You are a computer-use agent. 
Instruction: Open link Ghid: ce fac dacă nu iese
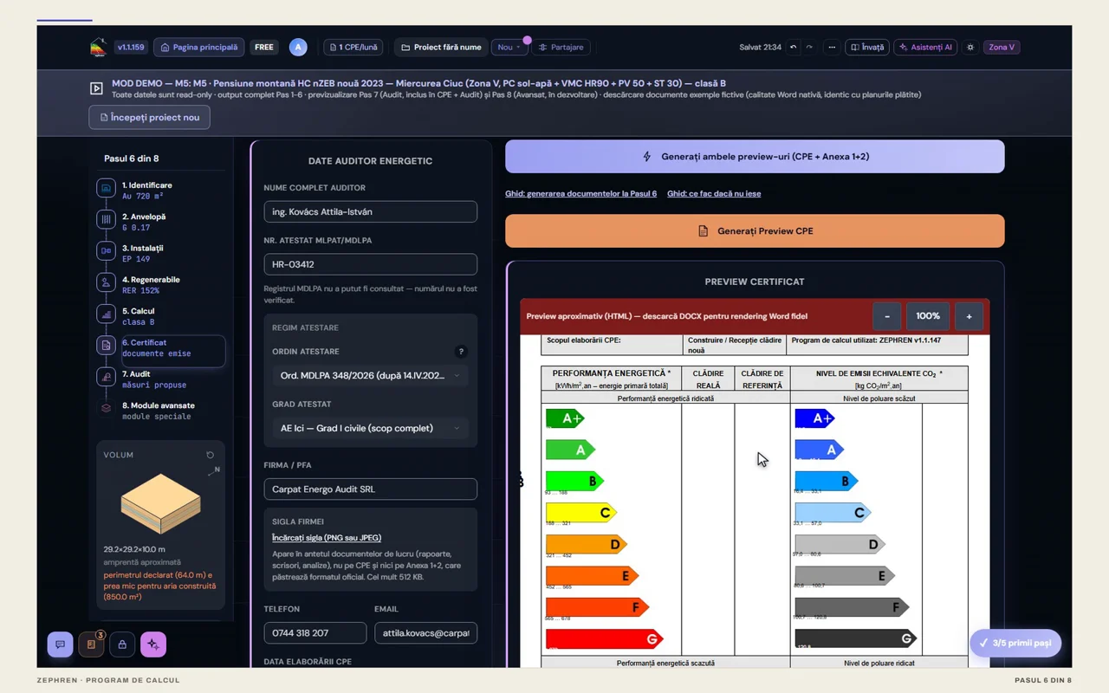[x=714, y=194]
